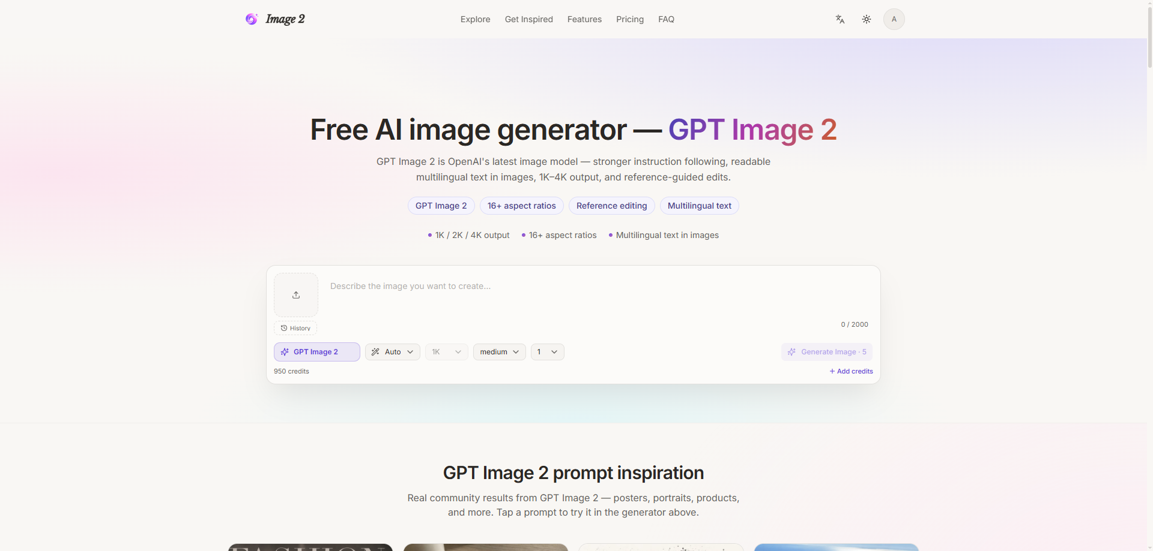Click the Image 2 swirl logo icon
The image size is (1153, 551).
(x=252, y=19)
